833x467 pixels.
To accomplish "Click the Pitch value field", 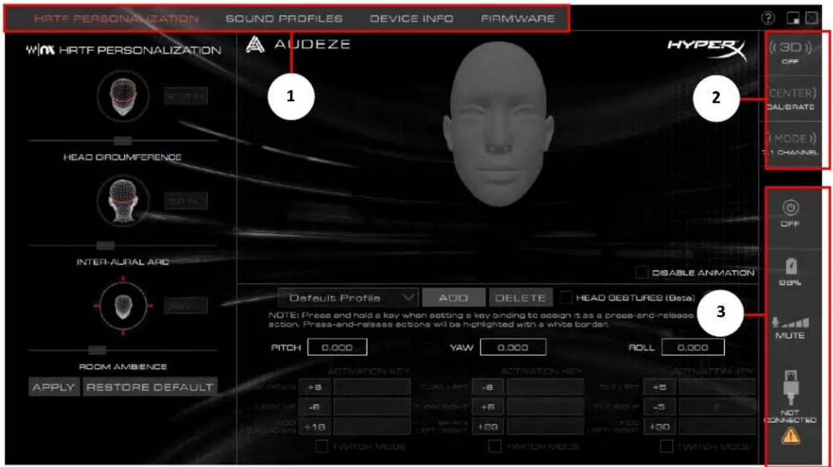I will pyautogui.click(x=337, y=347).
